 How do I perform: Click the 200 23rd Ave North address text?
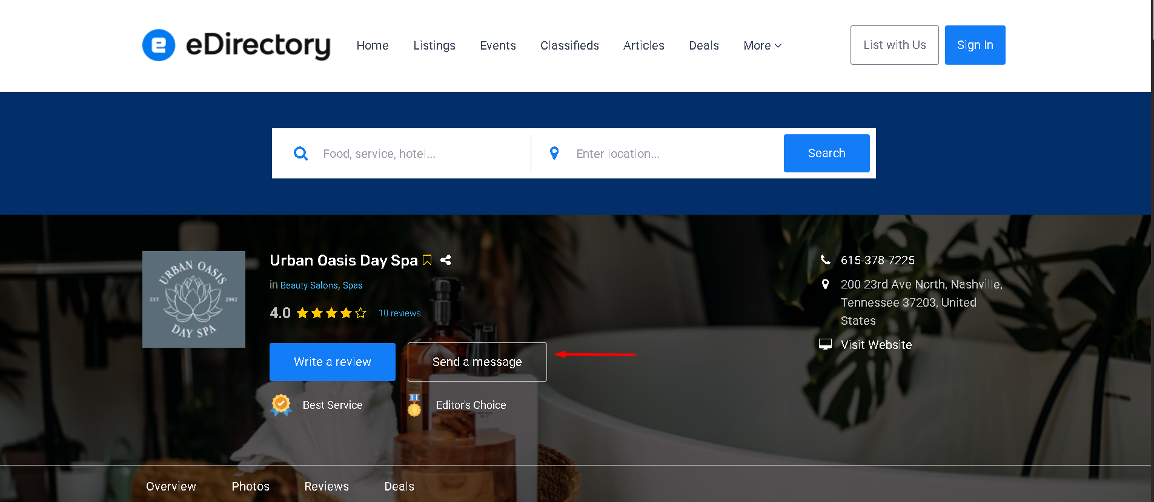(x=921, y=302)
